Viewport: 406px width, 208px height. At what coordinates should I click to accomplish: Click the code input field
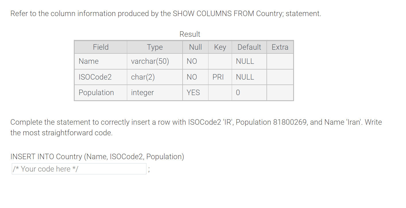[x=79, y=169]
